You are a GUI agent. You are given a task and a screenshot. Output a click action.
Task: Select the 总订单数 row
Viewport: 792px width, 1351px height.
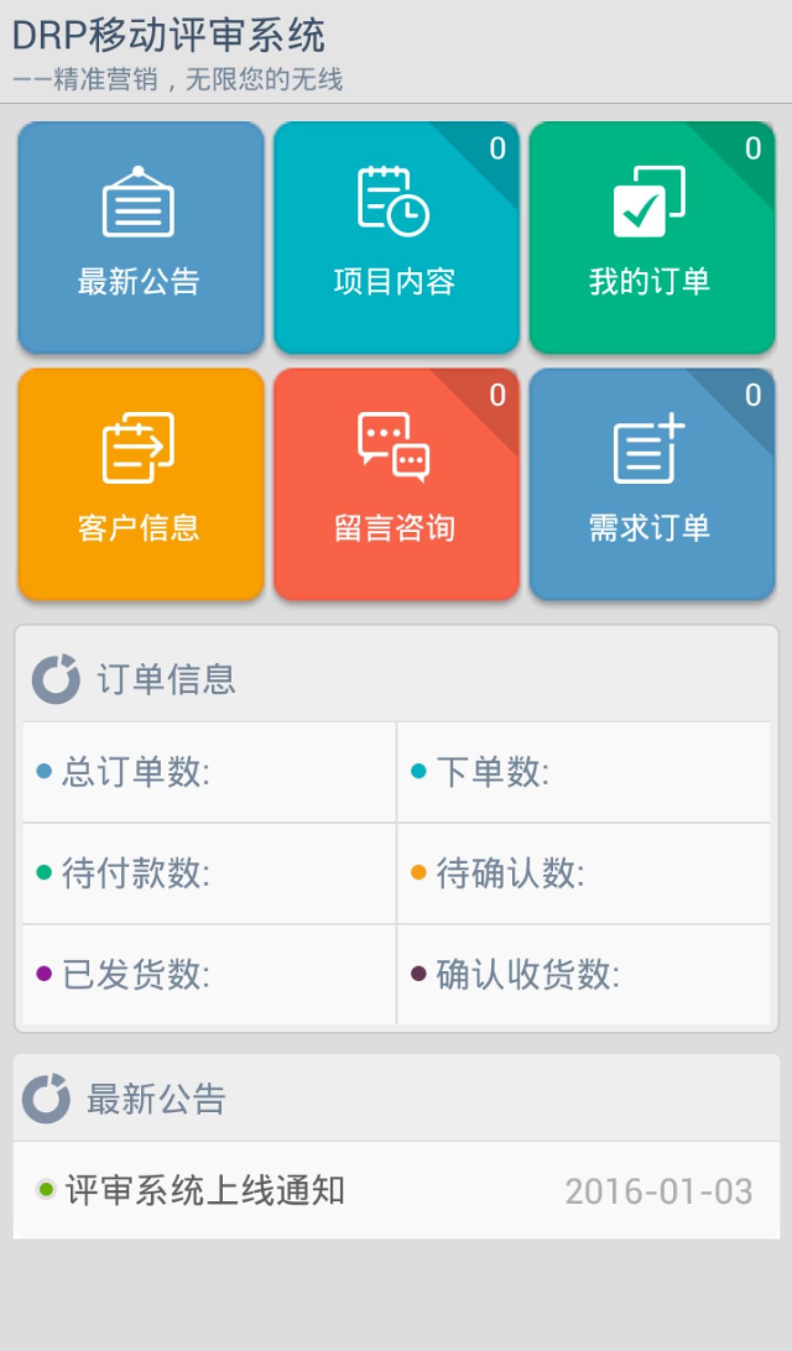[x=209, y=772]
